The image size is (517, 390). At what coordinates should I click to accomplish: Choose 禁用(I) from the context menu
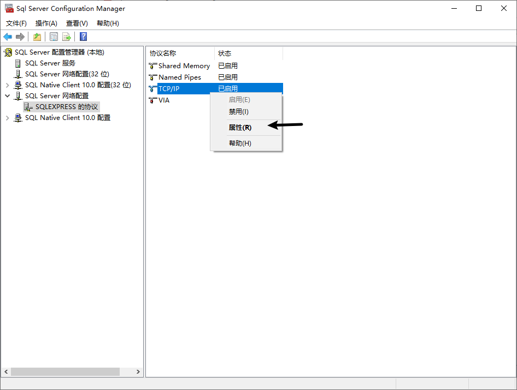point(238,112)
